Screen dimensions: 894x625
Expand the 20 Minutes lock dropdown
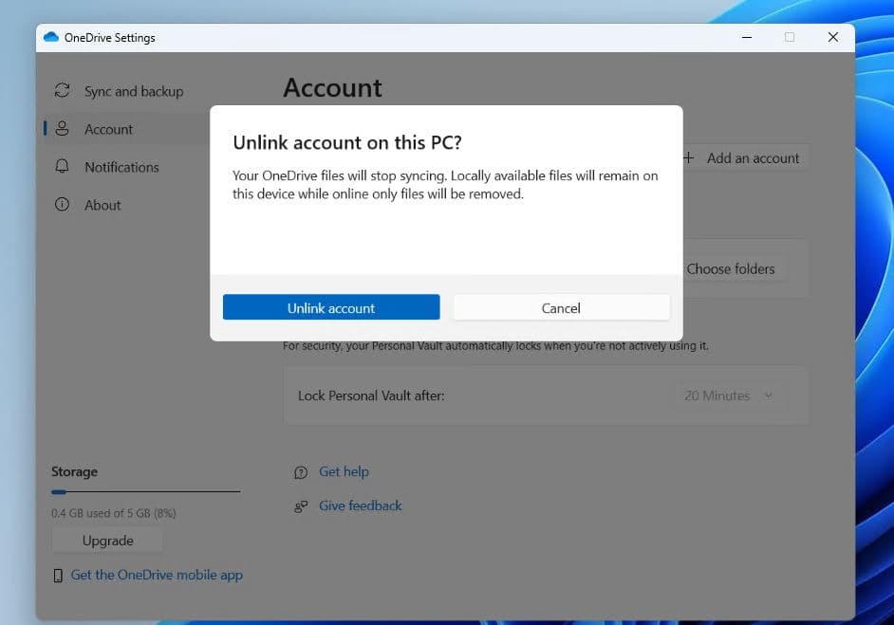tap(728, 395)
